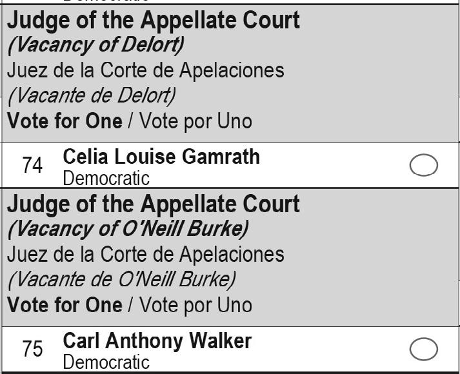Image resolution: width=460 pixels, height=374 pixels.
Task: Click Vote for One in Delort contest
Action: point(65,121)
